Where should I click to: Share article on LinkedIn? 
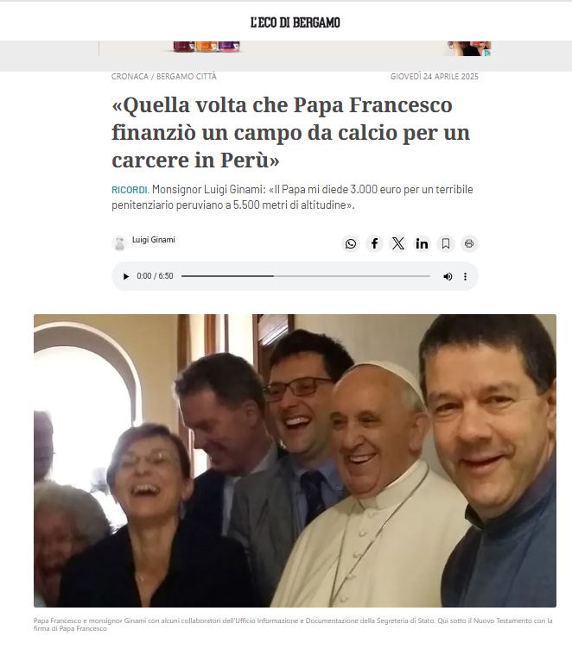(422, 243)
